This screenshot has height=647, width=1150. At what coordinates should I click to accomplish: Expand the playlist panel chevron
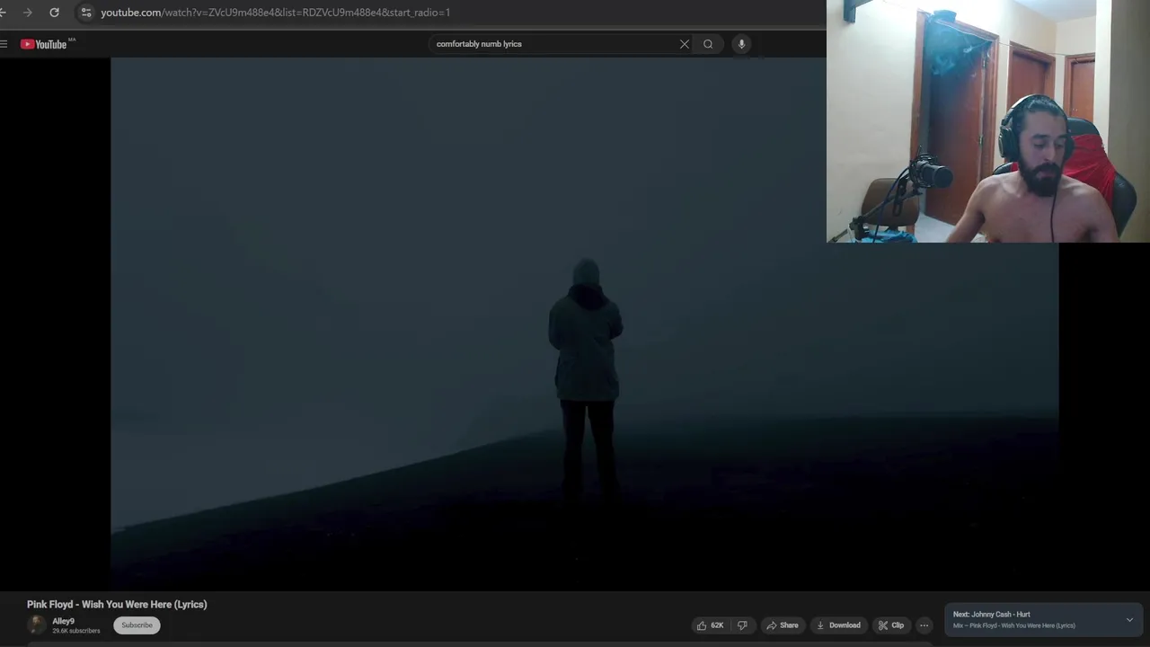pos(1129,620)
